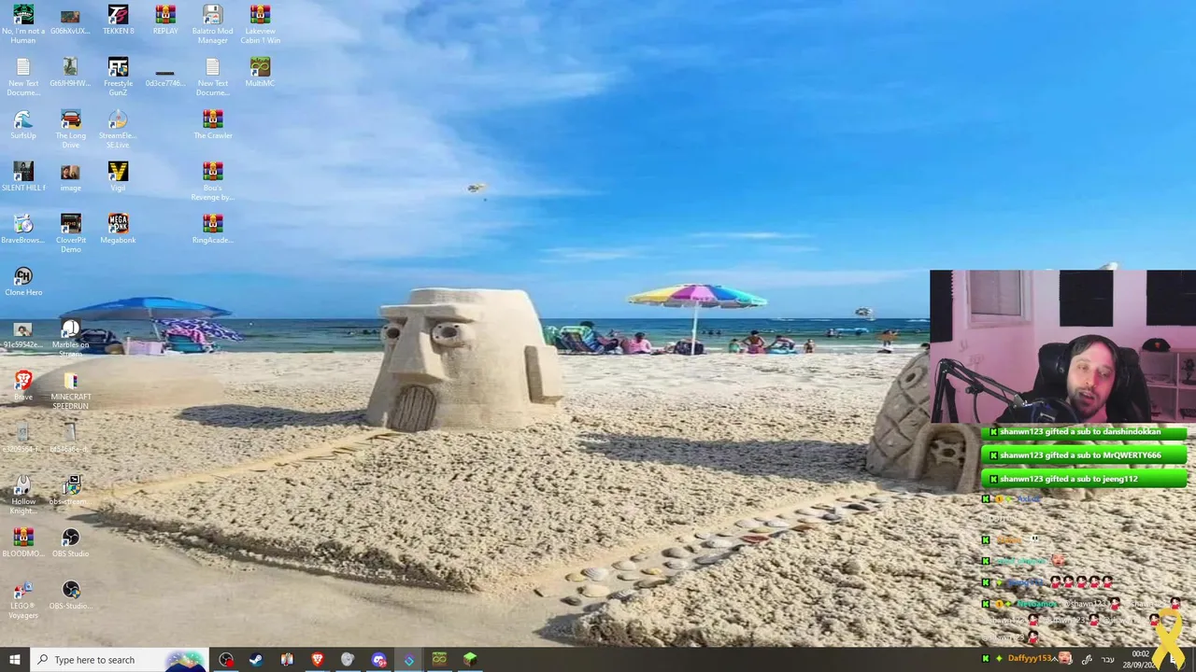The width and height of the screenshot is (1196, 672).
Task: Select The Crawler archive
Action: (x=212, y=124)
